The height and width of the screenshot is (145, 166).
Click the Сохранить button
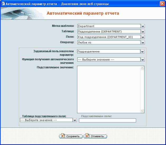tap(71, 136)
